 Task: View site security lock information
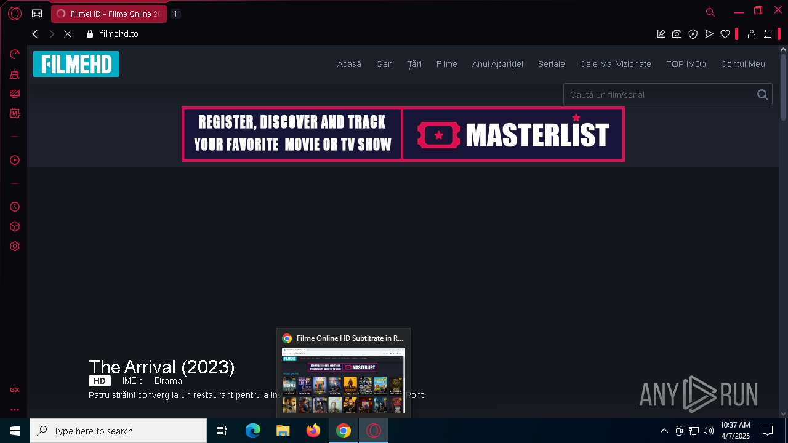click(90, 34)
